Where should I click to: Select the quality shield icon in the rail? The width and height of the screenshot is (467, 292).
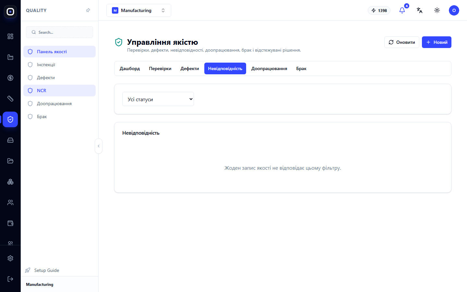tap(10, 119)
